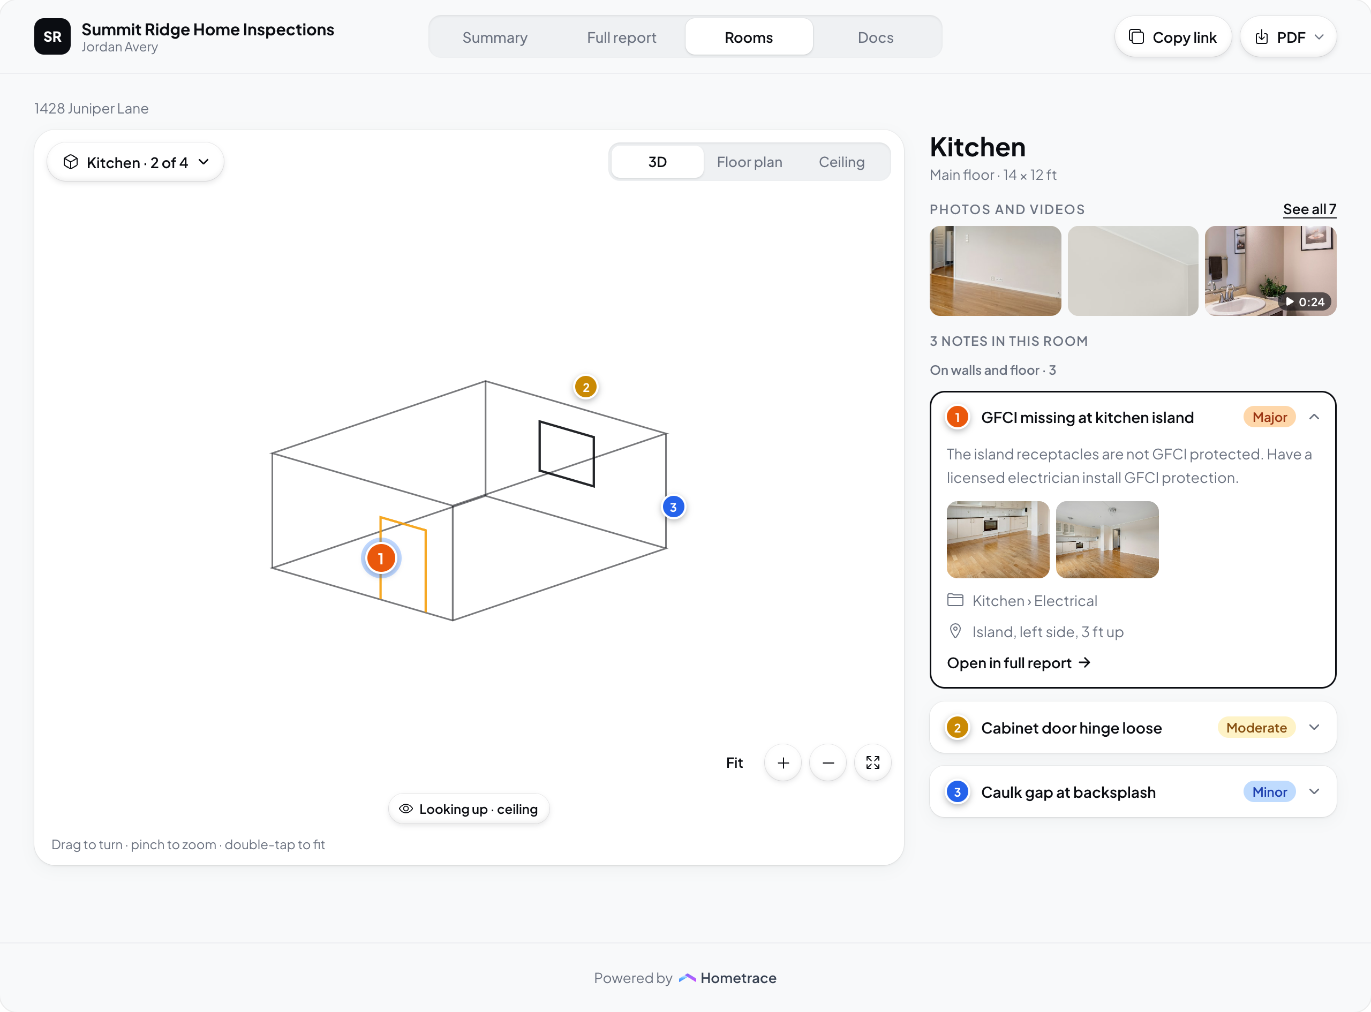Switch room view to Floor plan
This screenshot has width=1371, height=1012.
749,162
